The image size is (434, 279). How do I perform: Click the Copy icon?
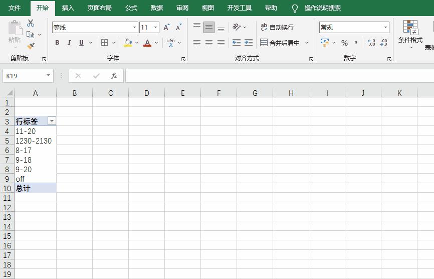(30, 35)
